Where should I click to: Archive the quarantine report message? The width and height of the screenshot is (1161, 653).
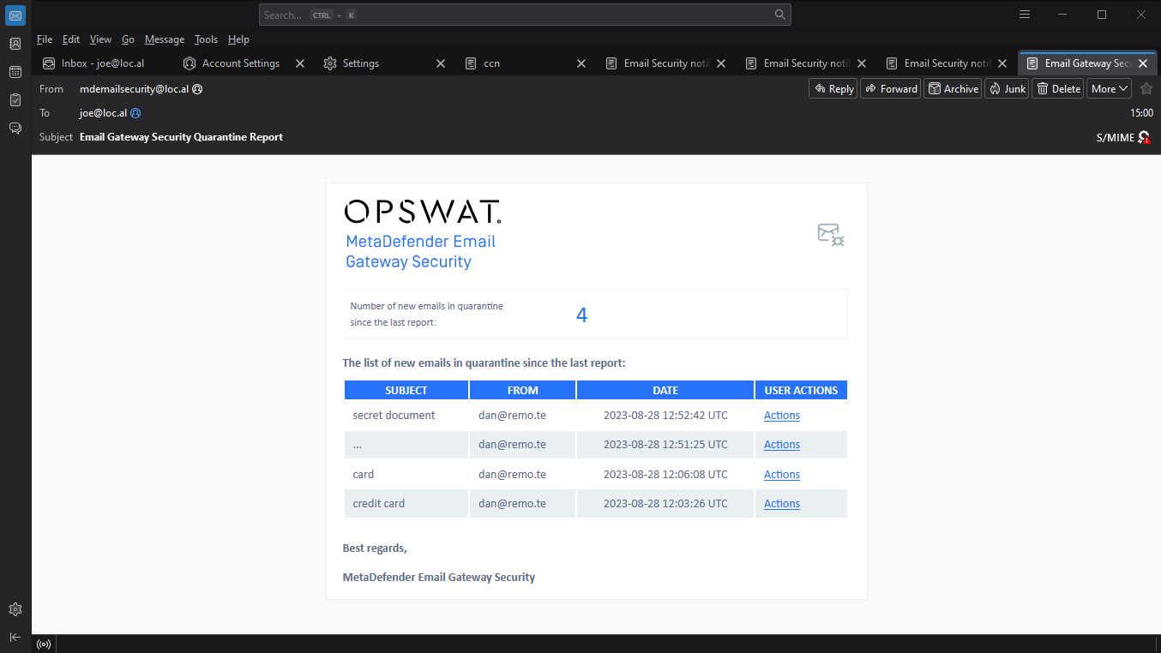click(953, 88)
